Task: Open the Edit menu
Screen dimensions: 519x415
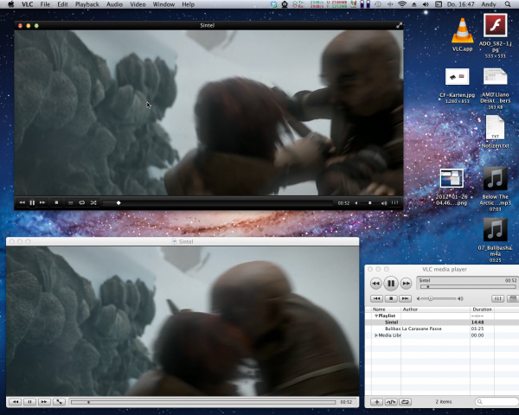Action: (x=62, y=4)
